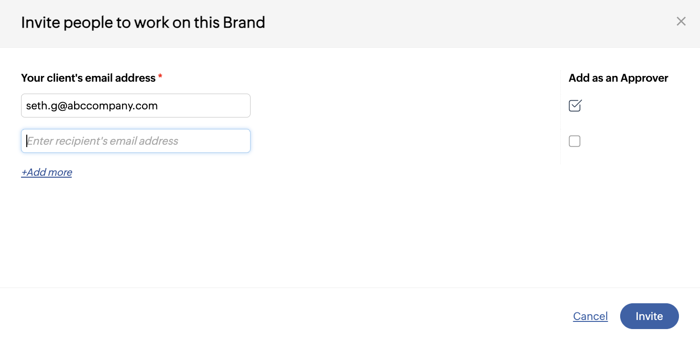Click the gray header bar right of the title
Viewport: 700px width, 341px height.
click(454, 23)
